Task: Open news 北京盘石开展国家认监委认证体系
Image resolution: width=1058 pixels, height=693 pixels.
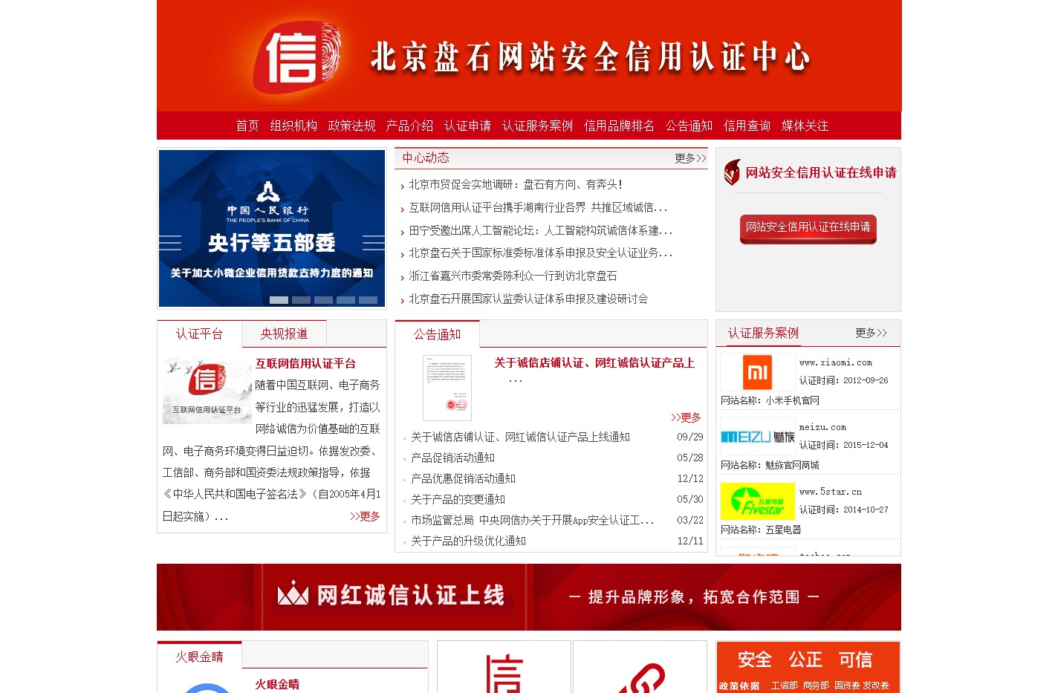Action: coord(528,299)
